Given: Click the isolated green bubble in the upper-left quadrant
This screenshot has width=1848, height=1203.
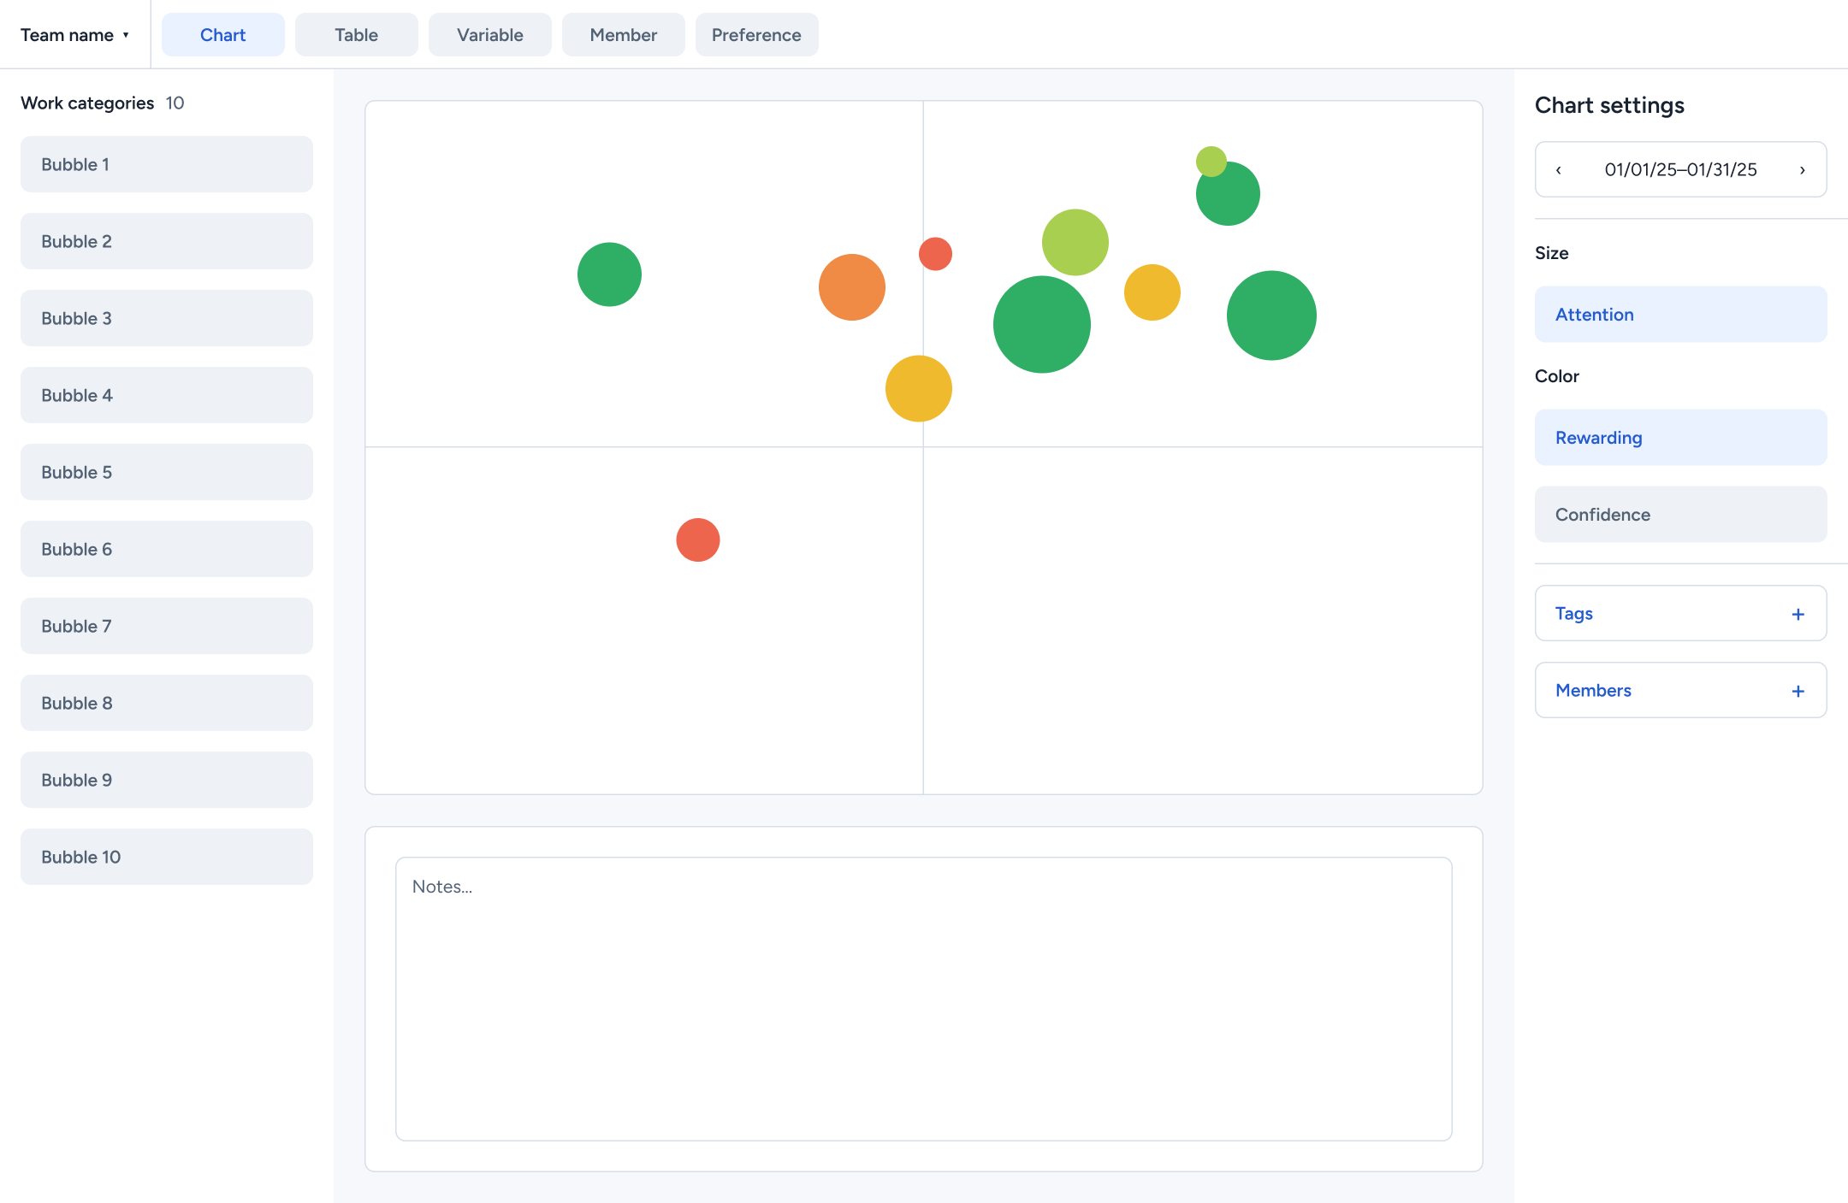Looking at the screenshot, I should coord(609,274).
